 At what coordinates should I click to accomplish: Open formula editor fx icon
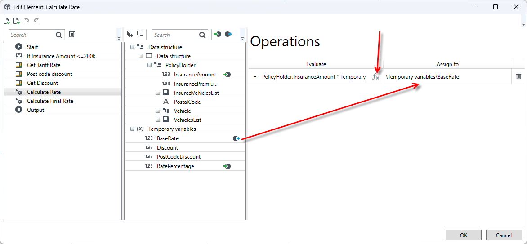[x=375, y=77]
